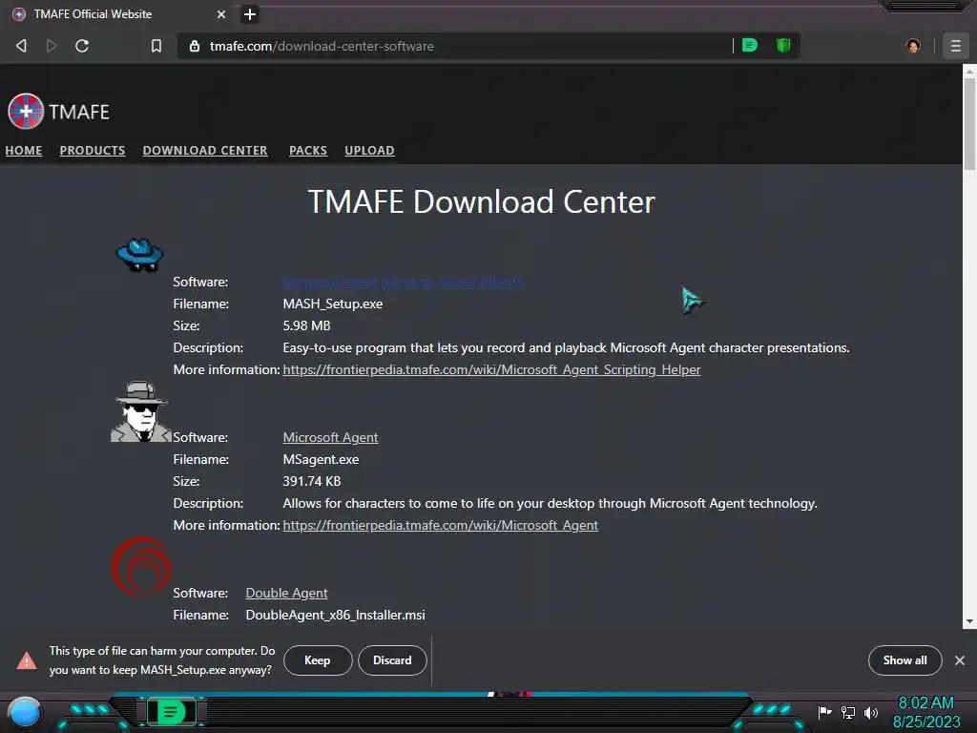The width and height of the screenshot is (977, 733).
Task: Click the blue hat MASH program icon
Action: [x=139, y=254]
